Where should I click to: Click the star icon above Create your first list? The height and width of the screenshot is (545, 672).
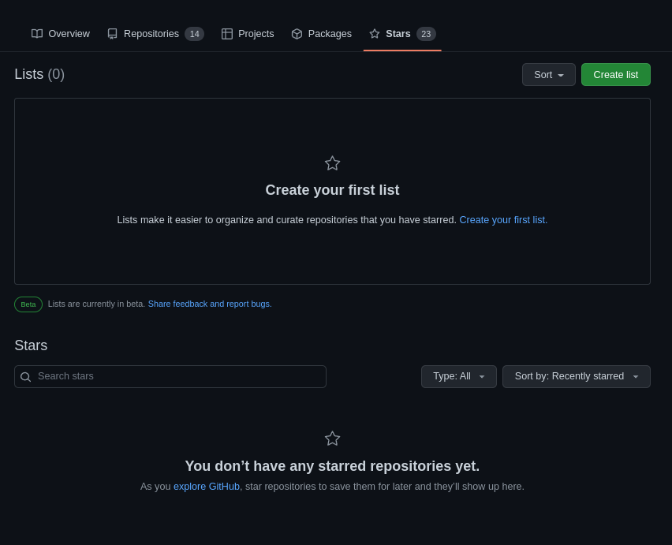tap(333, 163)
